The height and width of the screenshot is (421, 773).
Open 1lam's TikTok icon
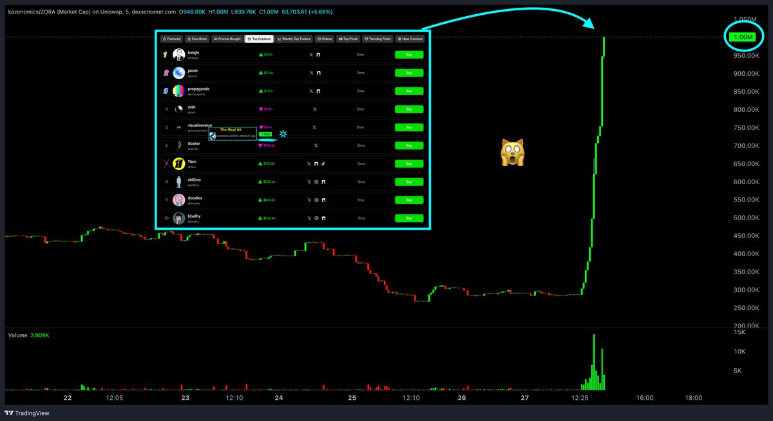coord(323,164)
